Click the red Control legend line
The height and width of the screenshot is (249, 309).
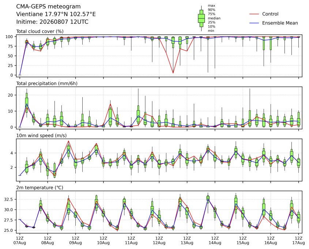point(254,14)
